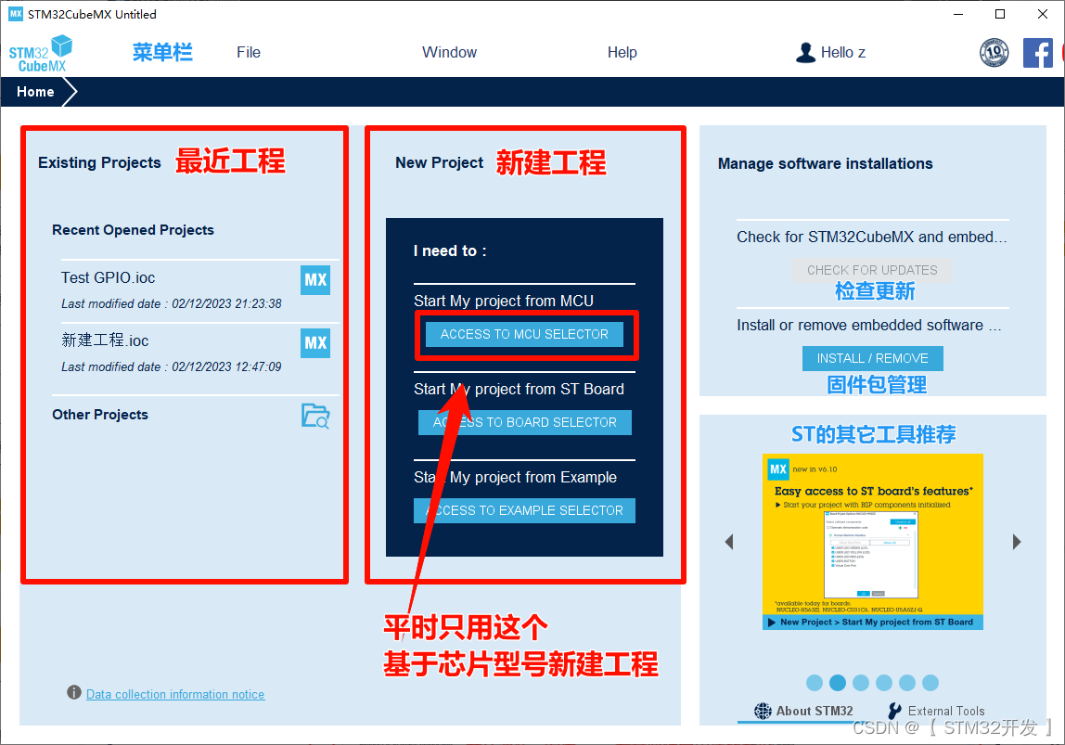Click the External Tools wrench icon
The height and width of the screenshot is (745, 1065).
895,711
